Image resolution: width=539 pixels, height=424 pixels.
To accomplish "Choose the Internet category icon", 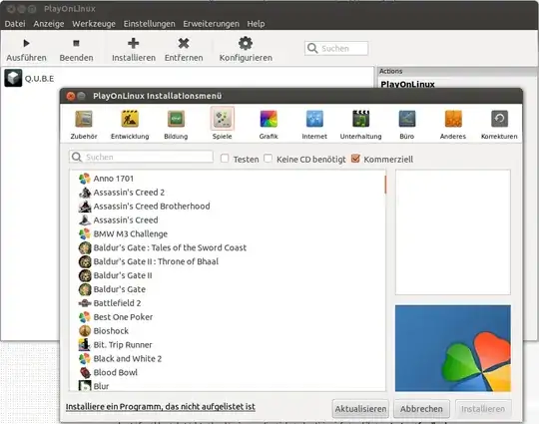I will coord(314,120).
